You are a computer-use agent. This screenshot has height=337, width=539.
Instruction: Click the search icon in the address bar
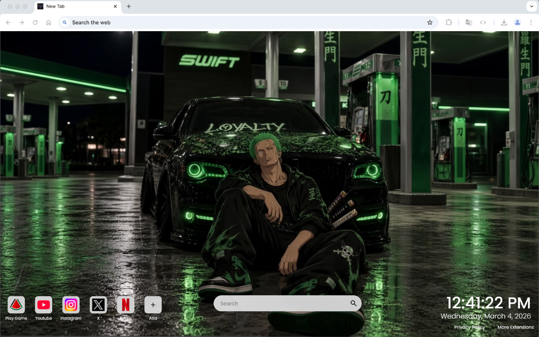pyautogui.click(x=64, y=22)
